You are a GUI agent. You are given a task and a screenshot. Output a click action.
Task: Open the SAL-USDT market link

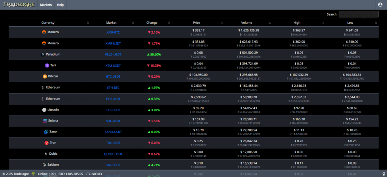click(113, 165)
